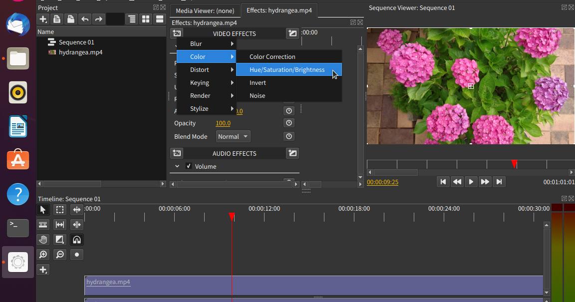Image resolution: width=575 pixels, height=302 pixels.
Task: Select the Pointer tool in the timeline toolbar
Action: (x=43, y=210)
